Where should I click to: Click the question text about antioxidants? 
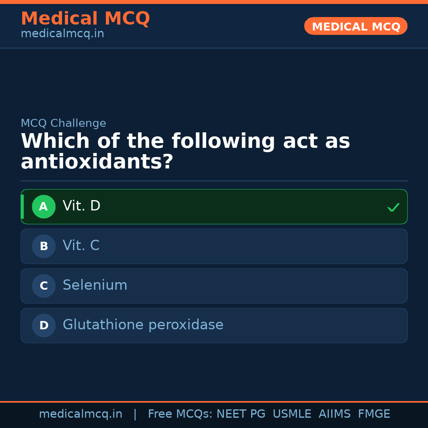coord(185,151)
